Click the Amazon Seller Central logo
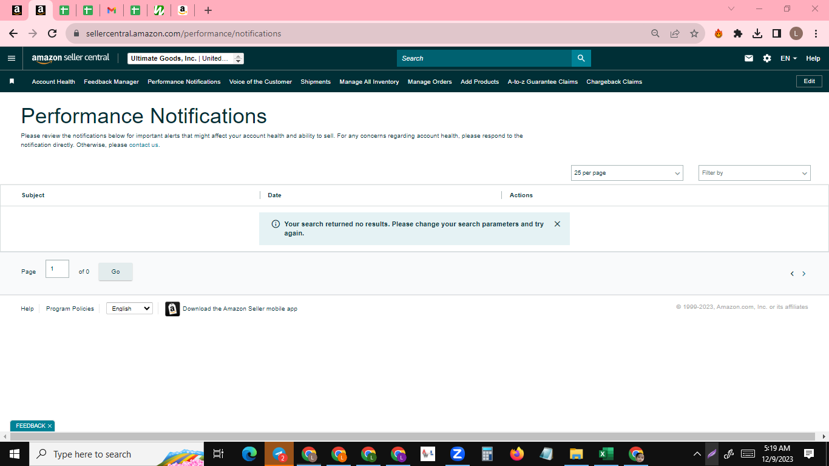 tap(70, 58)
